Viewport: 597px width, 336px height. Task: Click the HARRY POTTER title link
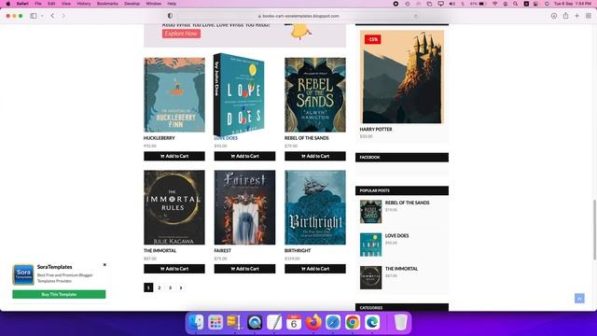tap(376, 130)
